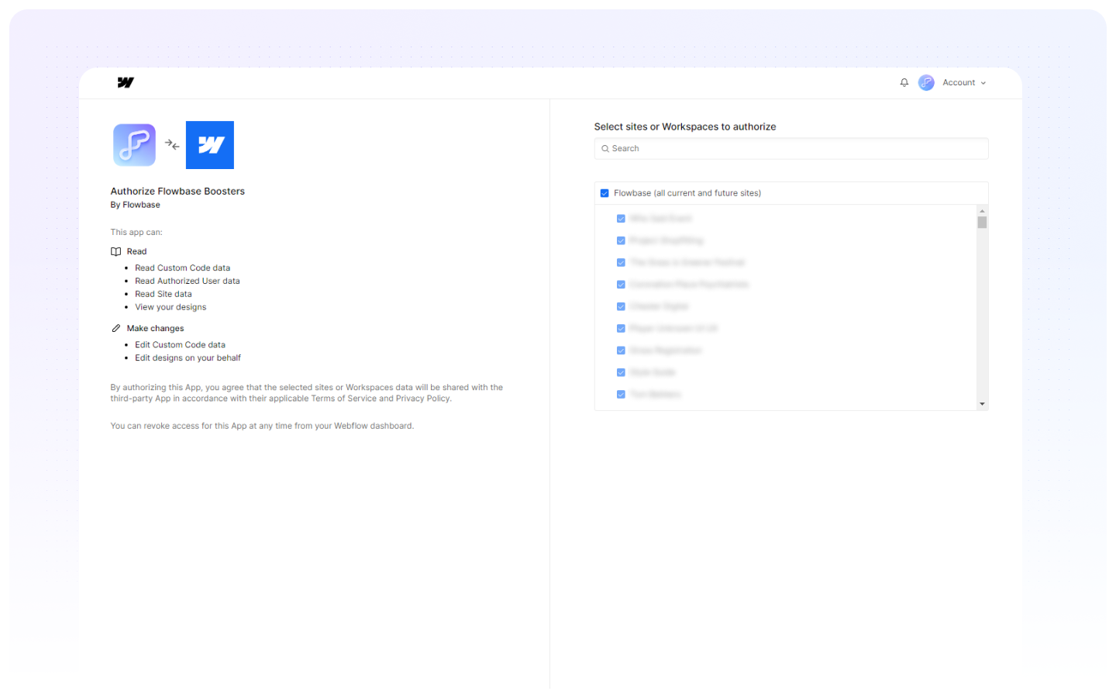This screenshot has width=1116, height=698.
Task: Click Edit designs on your behalf
Action: (x=188, y=358)
